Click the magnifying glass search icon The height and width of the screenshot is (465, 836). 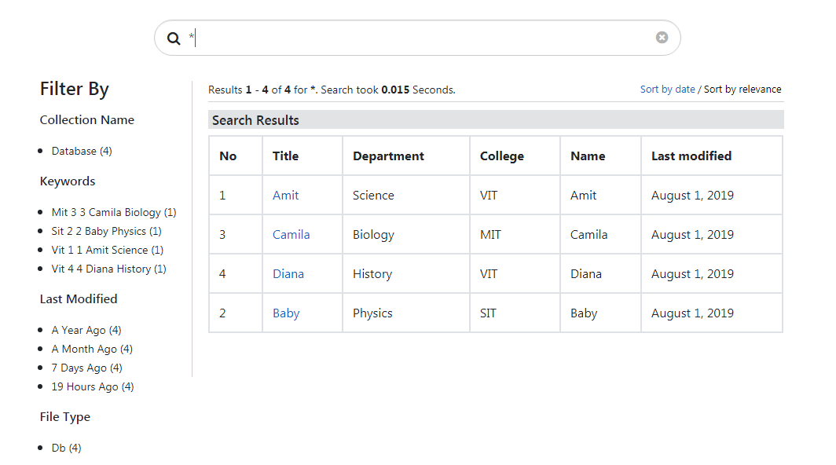tap(174, 38)
